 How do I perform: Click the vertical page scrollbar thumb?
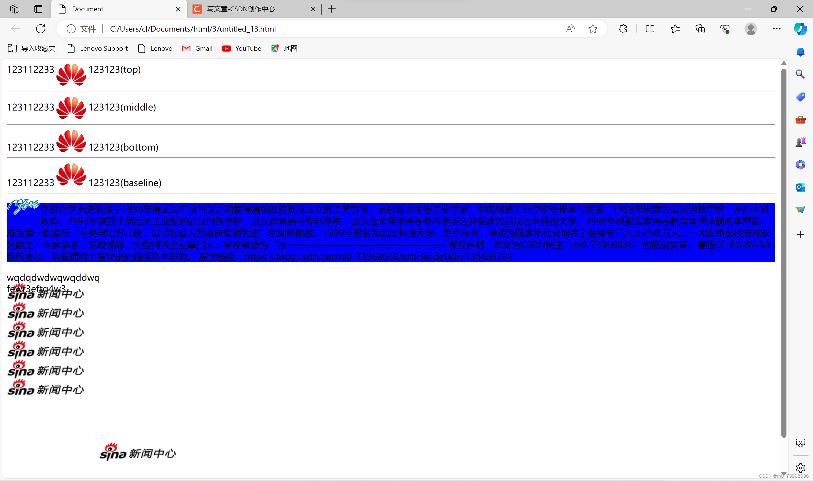click(x=783, y=253)
